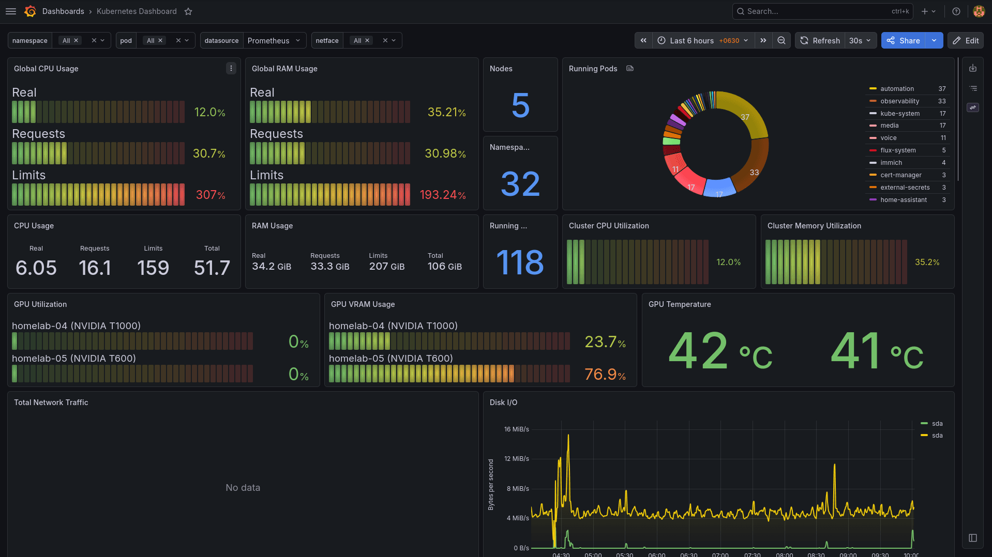Toggle the swap arrows icon in side toolbar

click(x=973, y=107)
